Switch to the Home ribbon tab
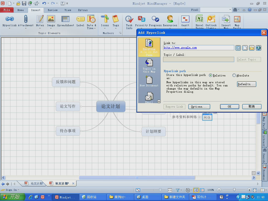The image size is (268, 201). click(20, 10)
